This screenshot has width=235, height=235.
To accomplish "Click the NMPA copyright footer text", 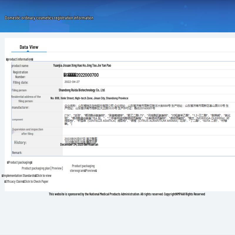I will 127,194.
